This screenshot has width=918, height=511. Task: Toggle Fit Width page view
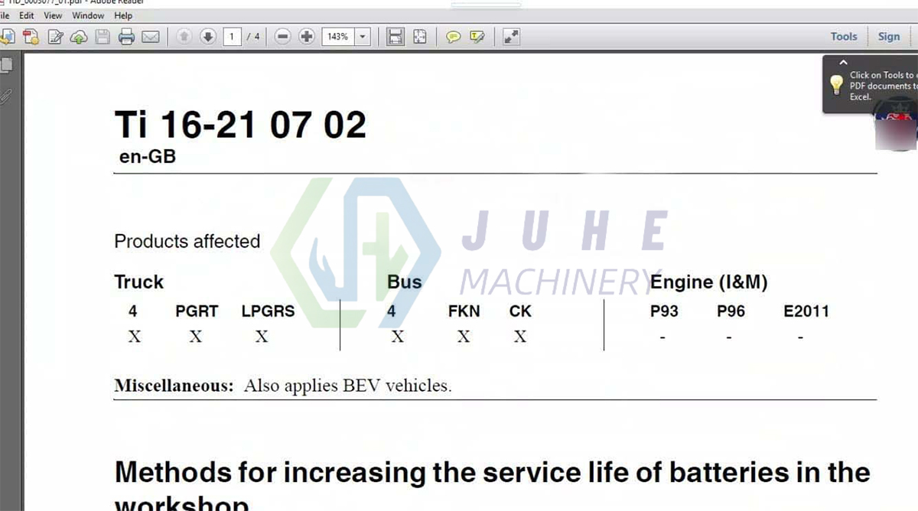coord(395,36)
